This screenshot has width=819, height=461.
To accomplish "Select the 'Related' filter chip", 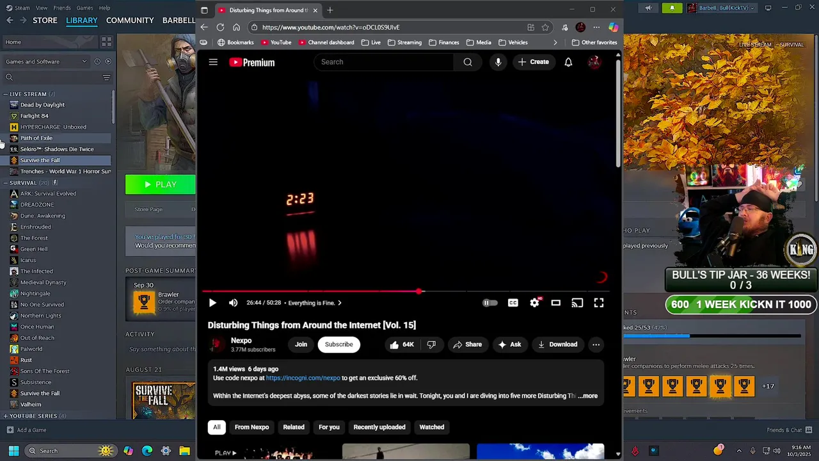I will pos(294,427).
